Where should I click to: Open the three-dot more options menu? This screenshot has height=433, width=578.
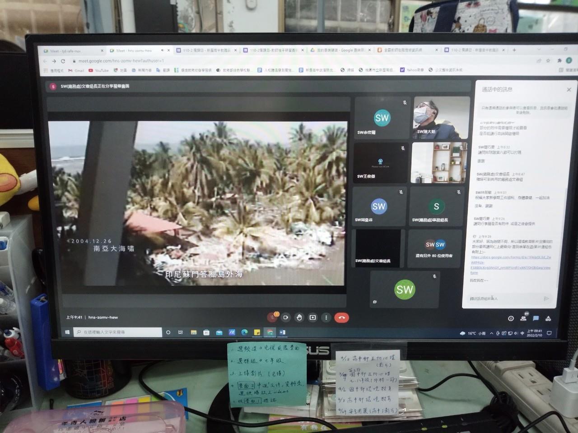click(326, 318)
